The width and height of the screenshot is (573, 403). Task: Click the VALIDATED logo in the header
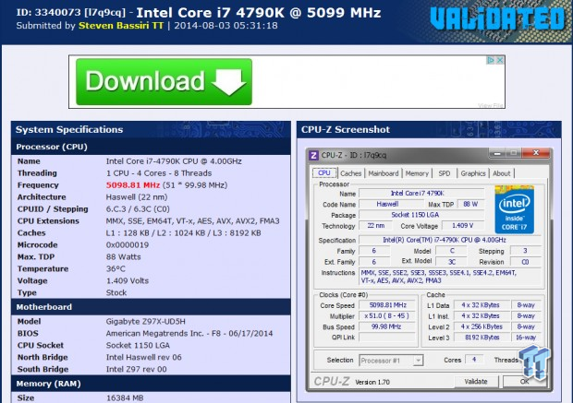[x=497, y=19]
